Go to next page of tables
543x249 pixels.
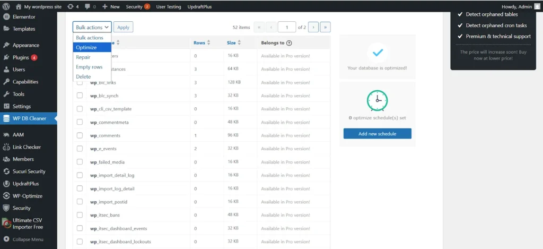313,27
